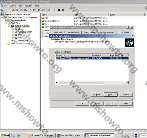Click Web Service Extensions folder icon

pos(9,43)
